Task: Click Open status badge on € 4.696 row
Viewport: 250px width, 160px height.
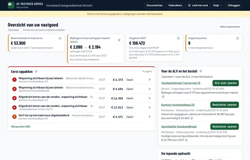Action: coord(130,89)
